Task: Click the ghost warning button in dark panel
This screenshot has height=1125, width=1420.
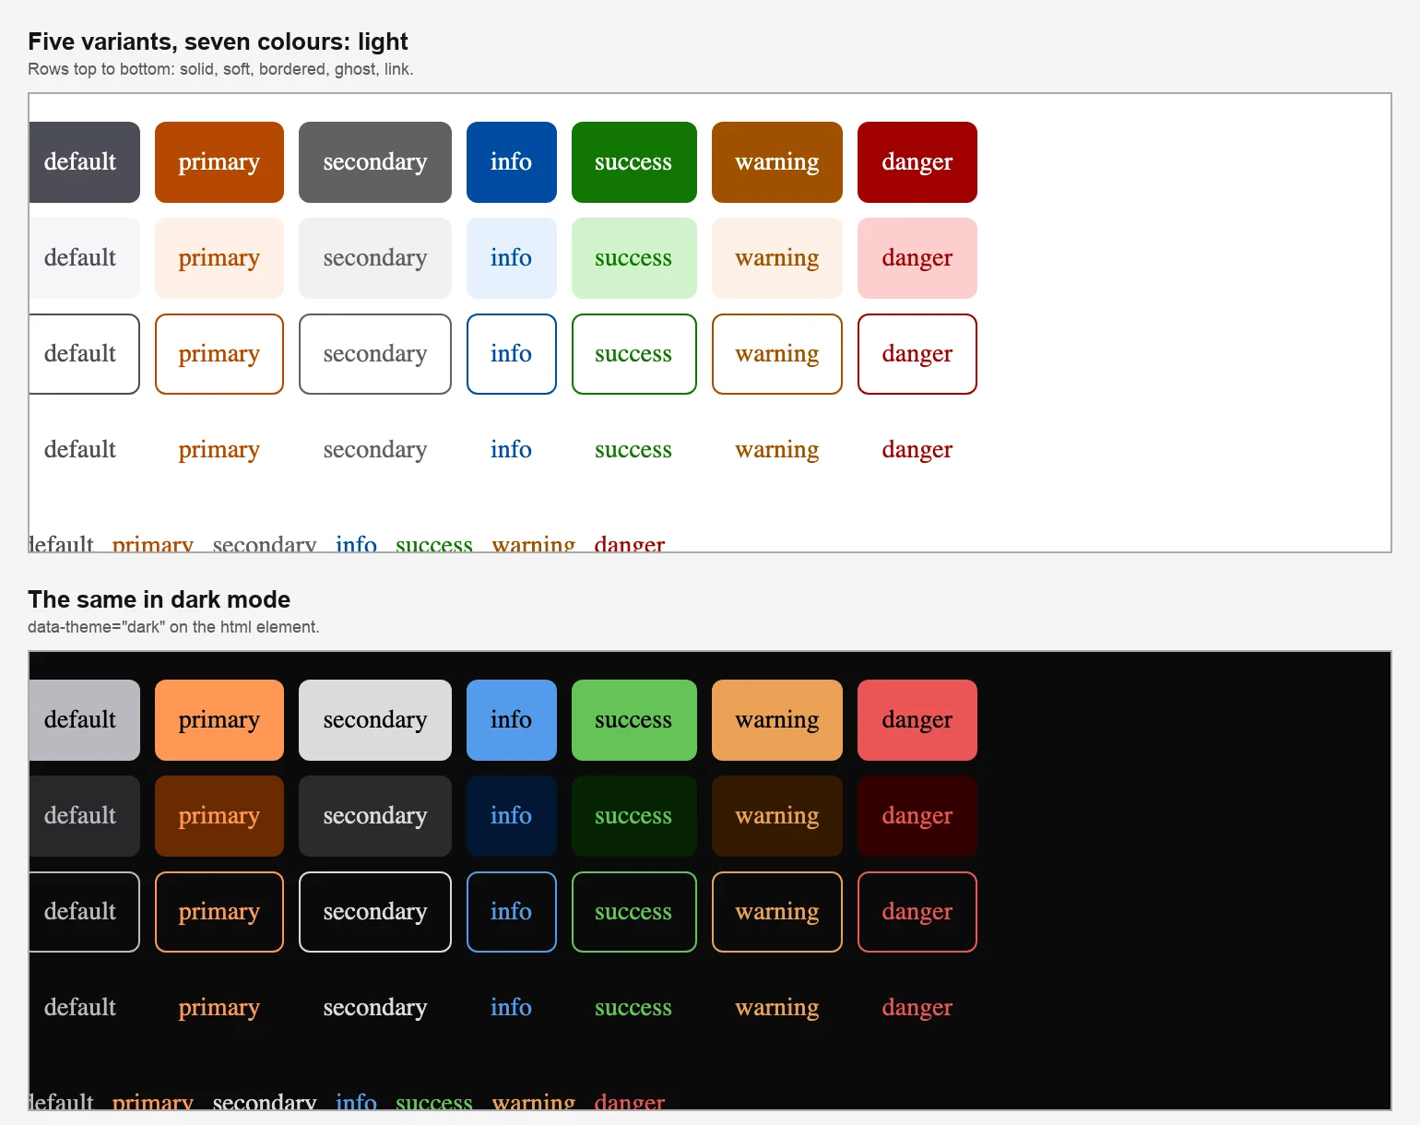Action: point(777,1008)
